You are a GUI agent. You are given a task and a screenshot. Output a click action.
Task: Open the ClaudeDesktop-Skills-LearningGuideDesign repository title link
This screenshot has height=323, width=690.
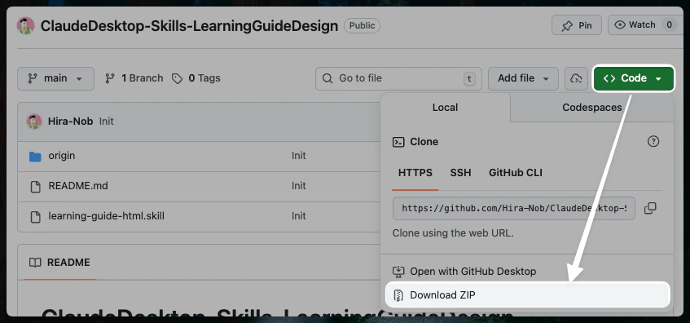tap(189, 26)
